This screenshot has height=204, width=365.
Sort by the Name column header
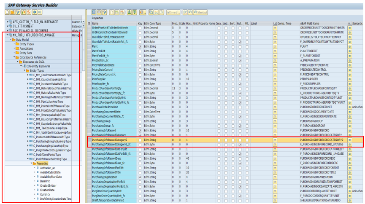point(114,23)
